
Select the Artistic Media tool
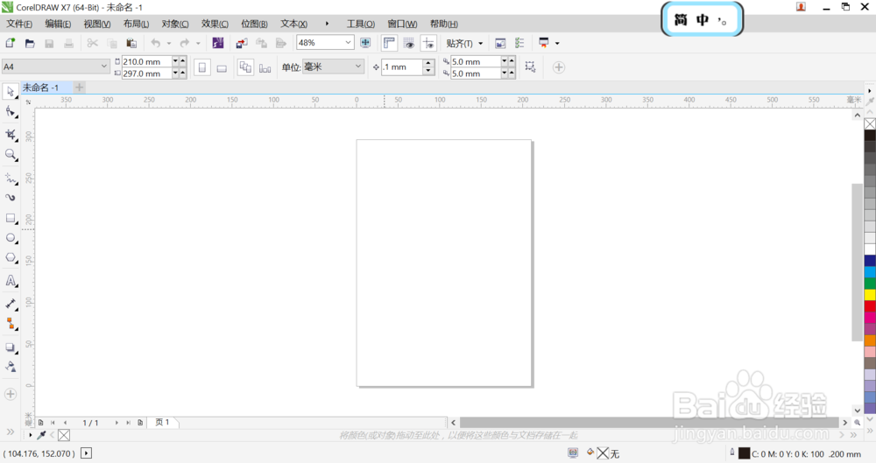click(x=10, y=198)
